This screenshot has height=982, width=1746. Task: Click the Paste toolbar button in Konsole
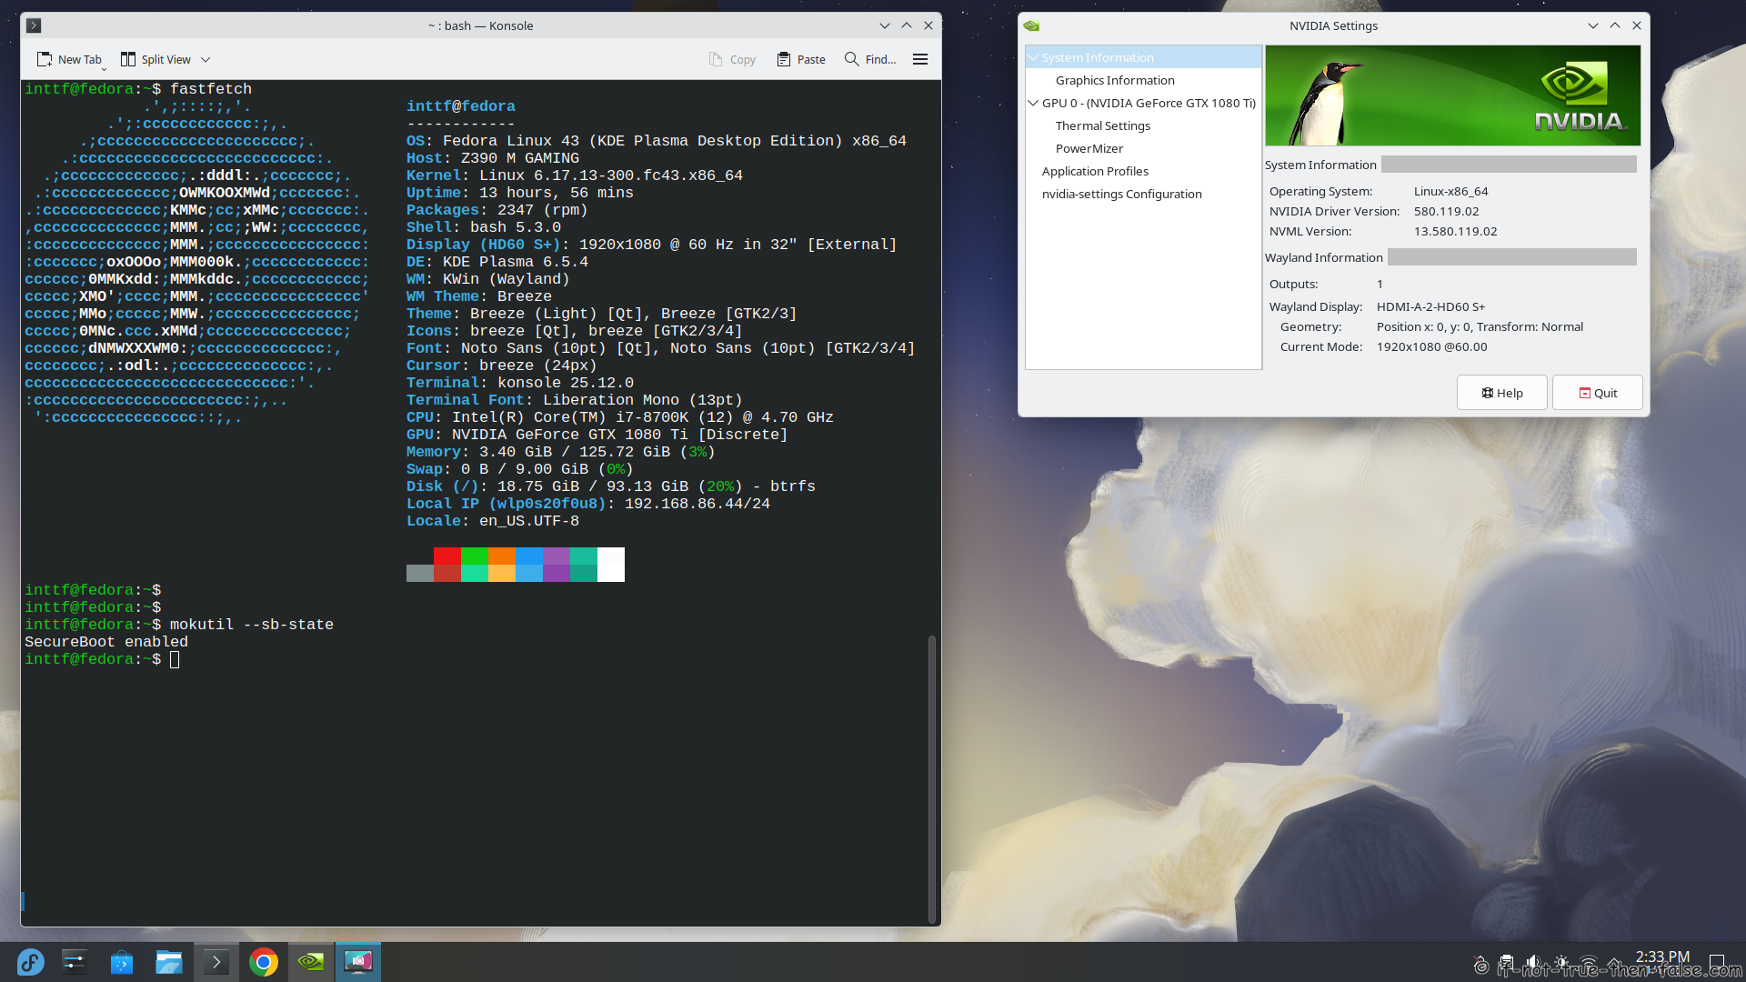point(801,59)
